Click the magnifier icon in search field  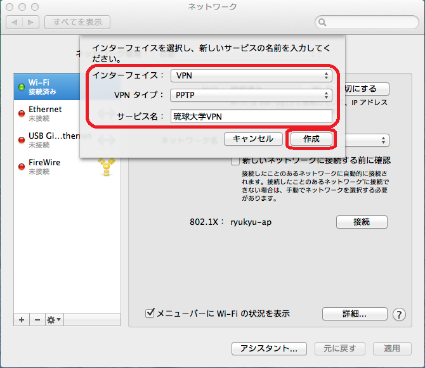pyautogui.click(x=322, y=22)
